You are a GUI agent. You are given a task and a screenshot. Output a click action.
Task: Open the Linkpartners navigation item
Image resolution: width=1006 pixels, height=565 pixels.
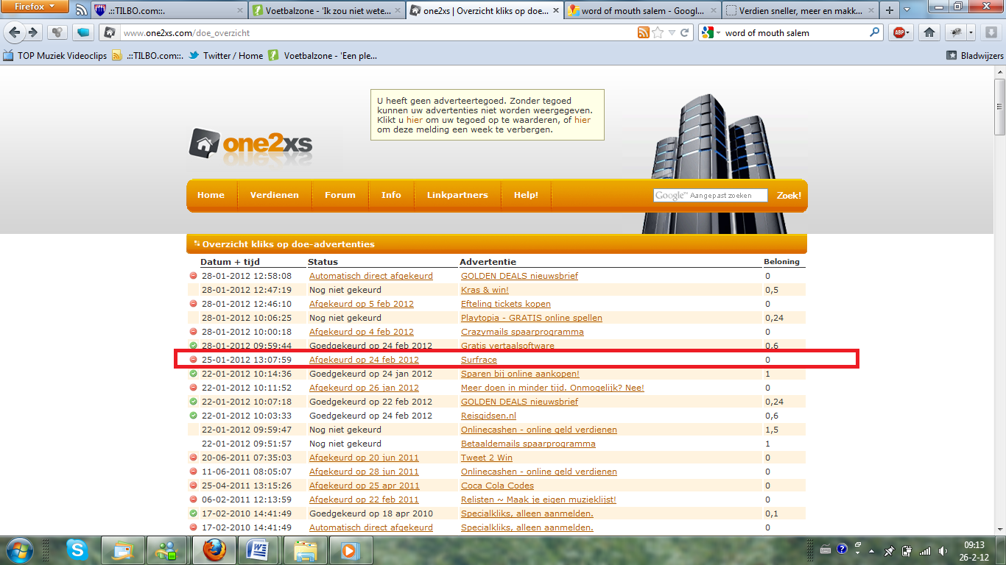click(x=457, y=195)
